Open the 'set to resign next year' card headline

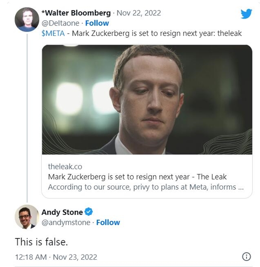click(x=137, y=177)
